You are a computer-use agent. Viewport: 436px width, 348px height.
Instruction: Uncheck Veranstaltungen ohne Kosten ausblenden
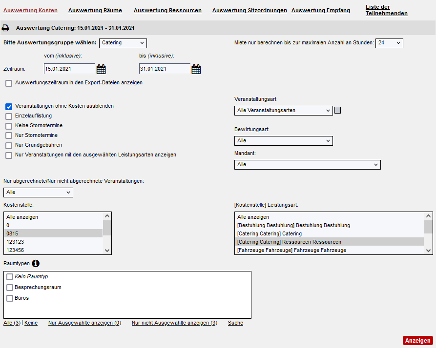pyautogui.click(x=9, y=107)
